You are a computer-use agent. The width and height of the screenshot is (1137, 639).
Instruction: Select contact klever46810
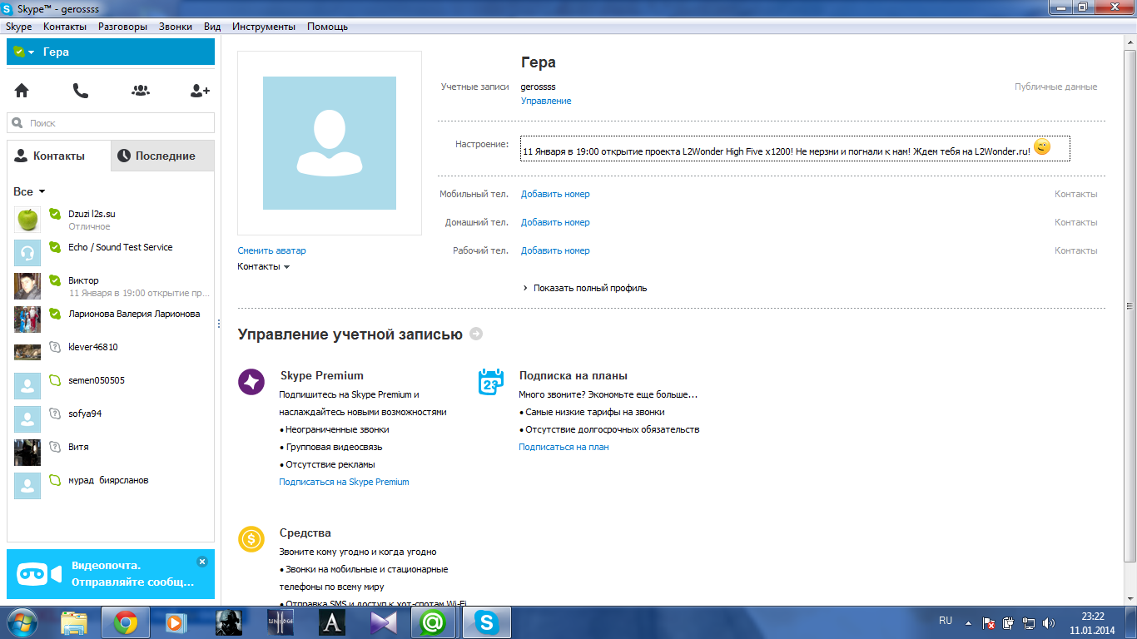tap(111, 353)
